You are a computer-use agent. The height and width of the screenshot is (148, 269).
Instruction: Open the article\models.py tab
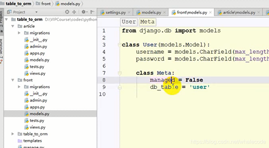[x=239, y=12]
